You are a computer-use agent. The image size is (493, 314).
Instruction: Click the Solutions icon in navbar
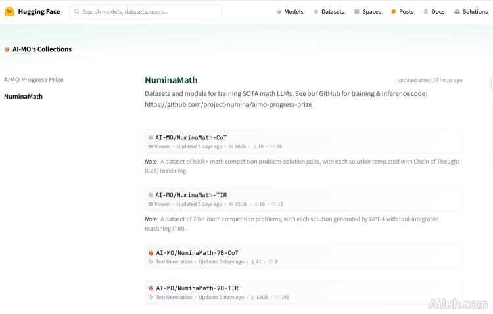(457, 12)
